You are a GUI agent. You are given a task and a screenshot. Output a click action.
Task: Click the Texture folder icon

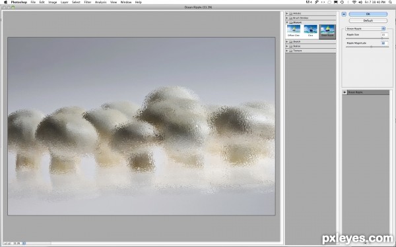pos(290,51)
